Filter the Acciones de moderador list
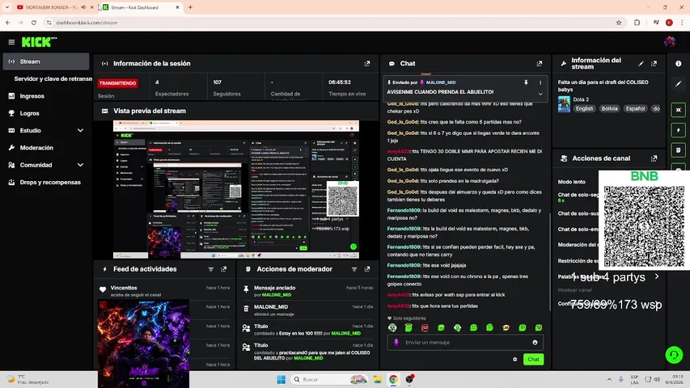Viewport: 690px width, 388px height. 353,269
